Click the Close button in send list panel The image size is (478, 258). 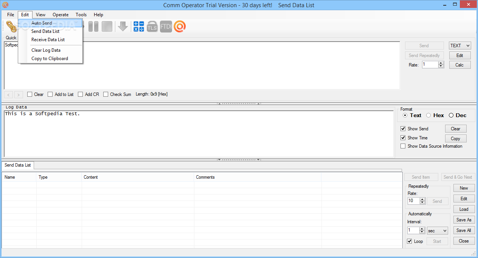coord(464,241)
